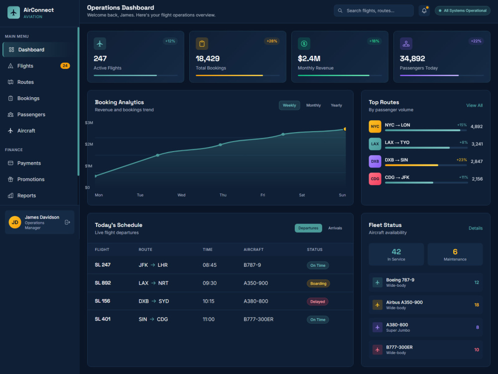Viewport: 498px width, 374px height.
Task: Click the Promotions gift icon in sidebar
Action: (x=10, y=180)
